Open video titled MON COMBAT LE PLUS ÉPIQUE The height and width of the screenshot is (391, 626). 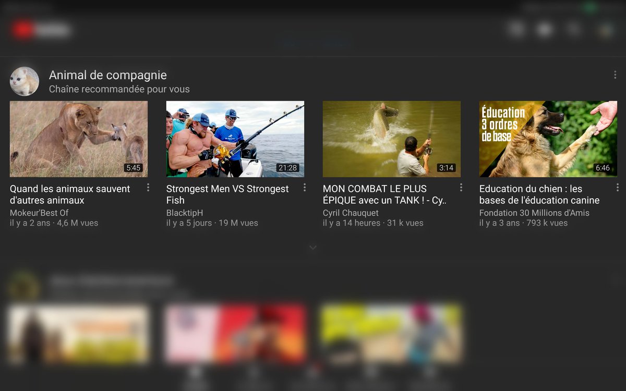pos(384,194)
